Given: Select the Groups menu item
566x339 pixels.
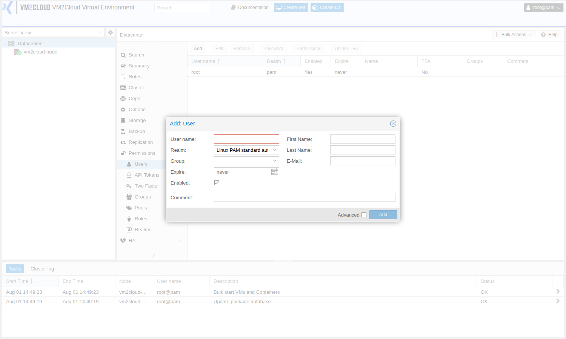Looking at the screenshot, I should point(143,197).
